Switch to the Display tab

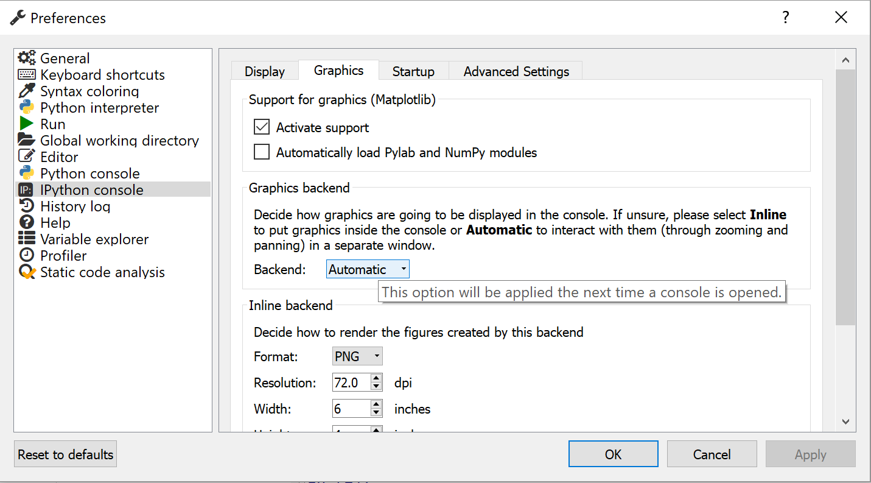pos(265,71)
